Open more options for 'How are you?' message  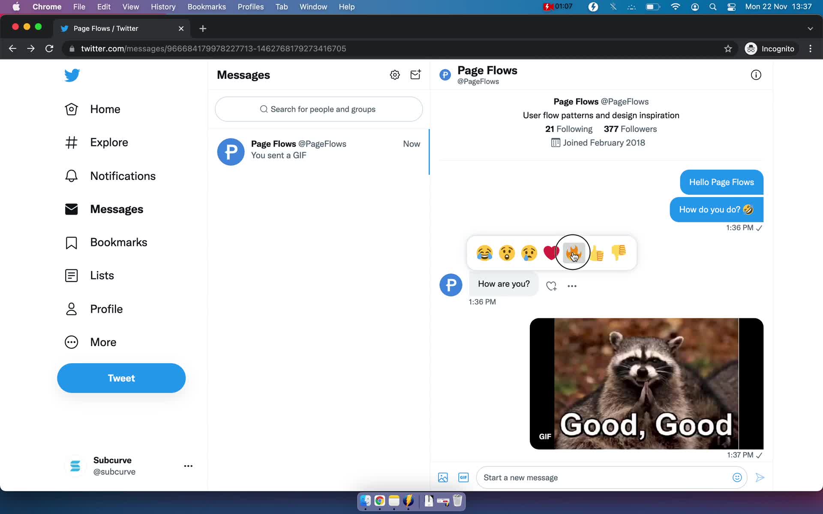click(x=572, y=286)
